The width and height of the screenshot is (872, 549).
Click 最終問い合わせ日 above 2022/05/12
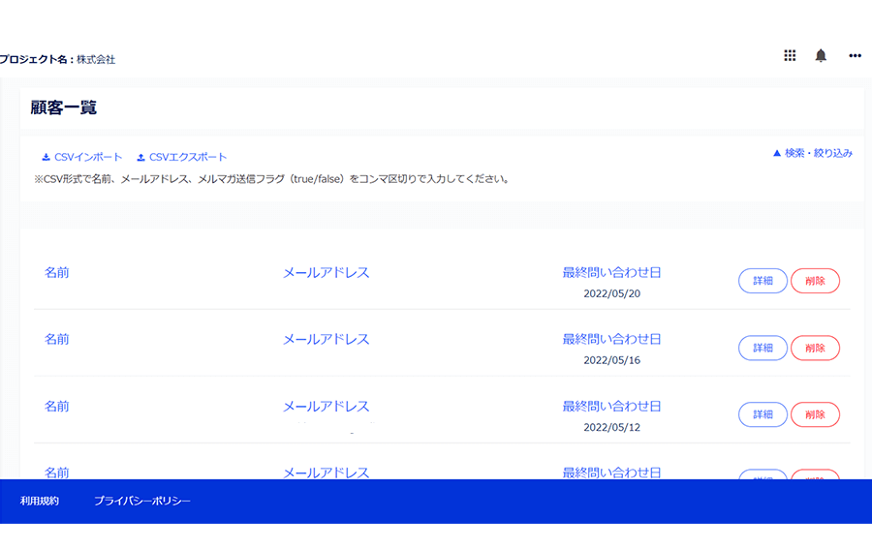point(611,407)
